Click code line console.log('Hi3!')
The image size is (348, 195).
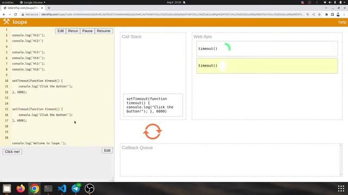tap(28, 52)
